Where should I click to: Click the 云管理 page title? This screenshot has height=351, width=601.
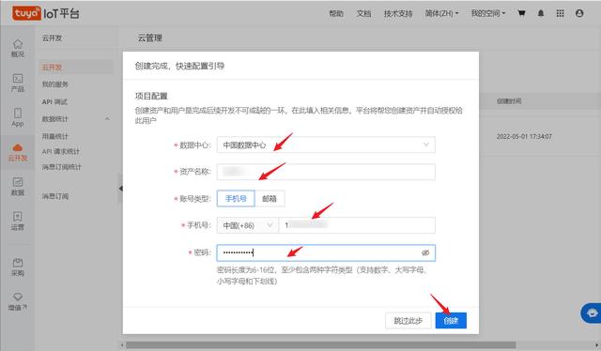[x=150, y=38]
